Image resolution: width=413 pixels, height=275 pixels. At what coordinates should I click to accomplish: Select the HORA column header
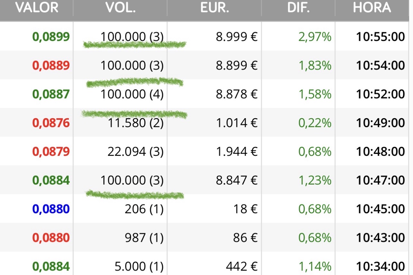(x=372, y=7)
